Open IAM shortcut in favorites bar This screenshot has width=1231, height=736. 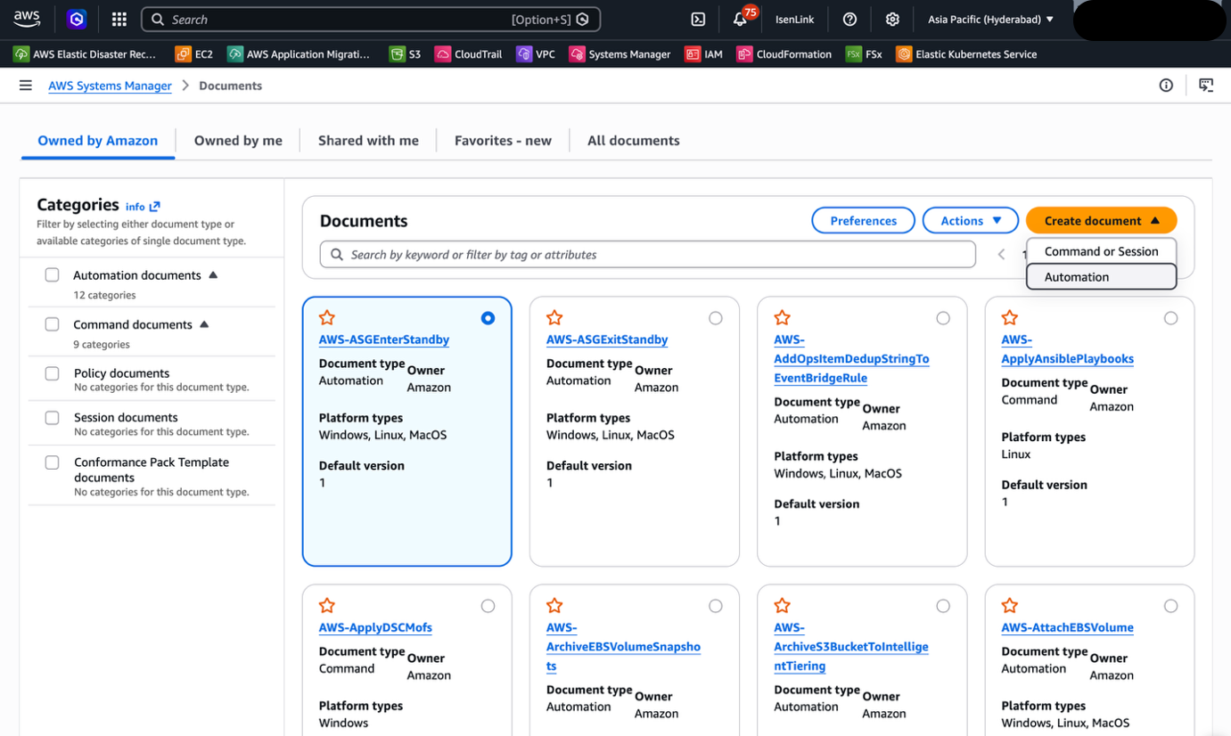pyautogui.click(x=704, y=54)
